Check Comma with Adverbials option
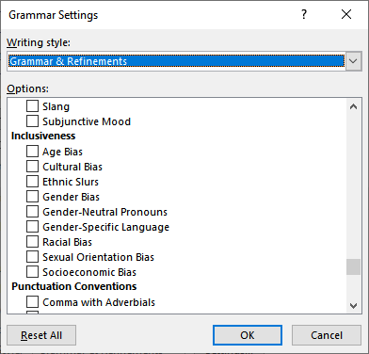 [x=32, y=302]
